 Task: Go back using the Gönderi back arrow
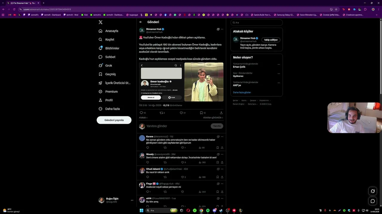point(141,22)
